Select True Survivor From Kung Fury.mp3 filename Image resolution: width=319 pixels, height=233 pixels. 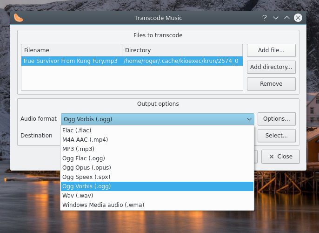[70, 61]
